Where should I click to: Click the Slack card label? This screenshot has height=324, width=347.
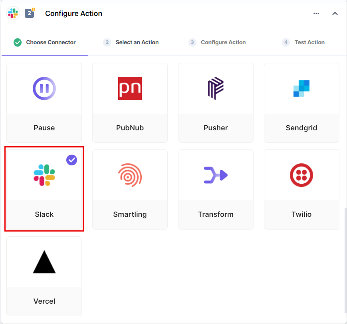(x=44, y=214)
